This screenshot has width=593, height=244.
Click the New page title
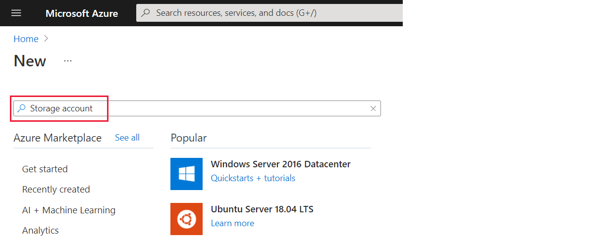(x=30, y=61)
